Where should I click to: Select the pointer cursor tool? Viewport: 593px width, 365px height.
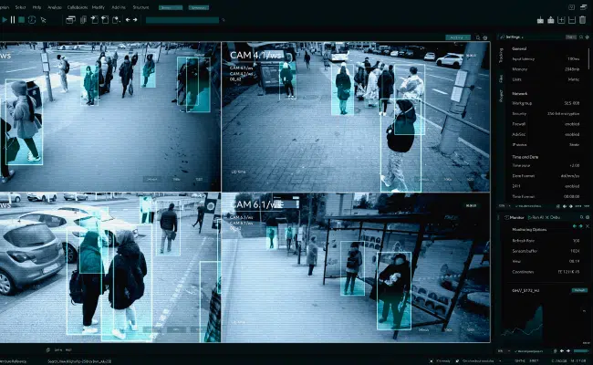(x=43, y=20)
